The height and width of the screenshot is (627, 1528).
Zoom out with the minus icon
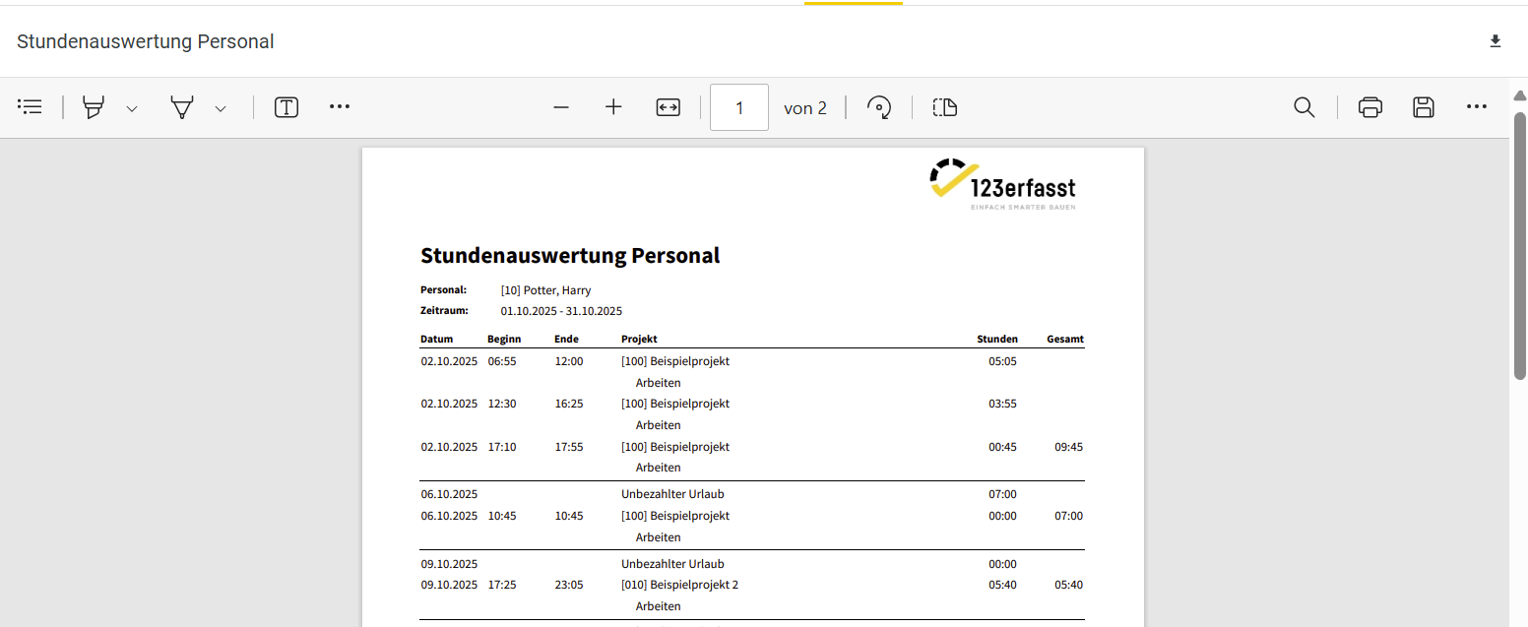click(x=561, y=107)
